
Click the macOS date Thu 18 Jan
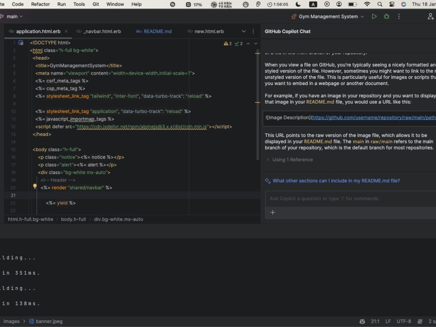[x=423, y=4]
